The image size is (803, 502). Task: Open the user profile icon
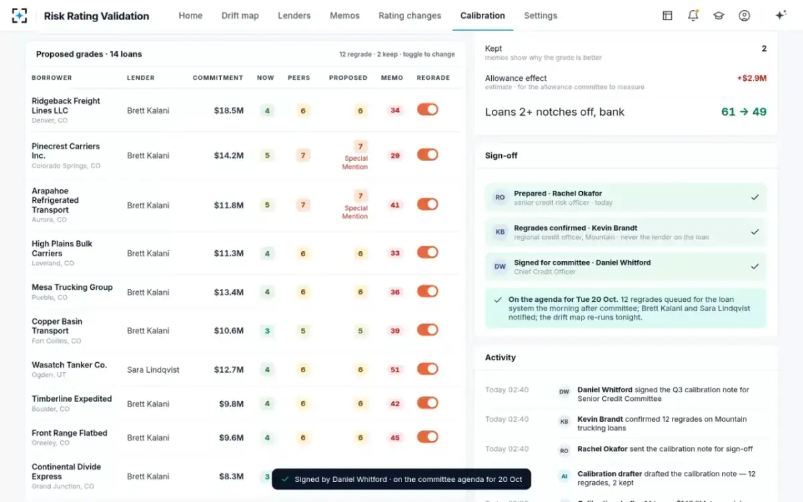click(744, 15)
